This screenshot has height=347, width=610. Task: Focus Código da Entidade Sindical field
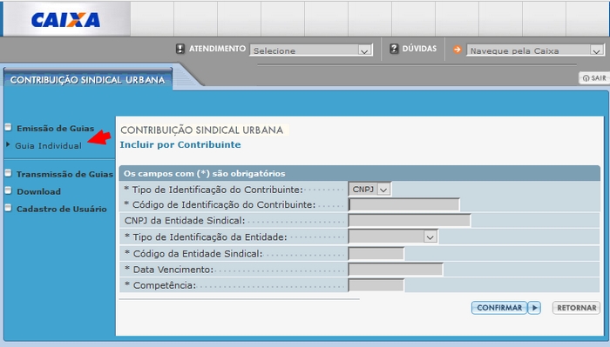click(376, 253)
